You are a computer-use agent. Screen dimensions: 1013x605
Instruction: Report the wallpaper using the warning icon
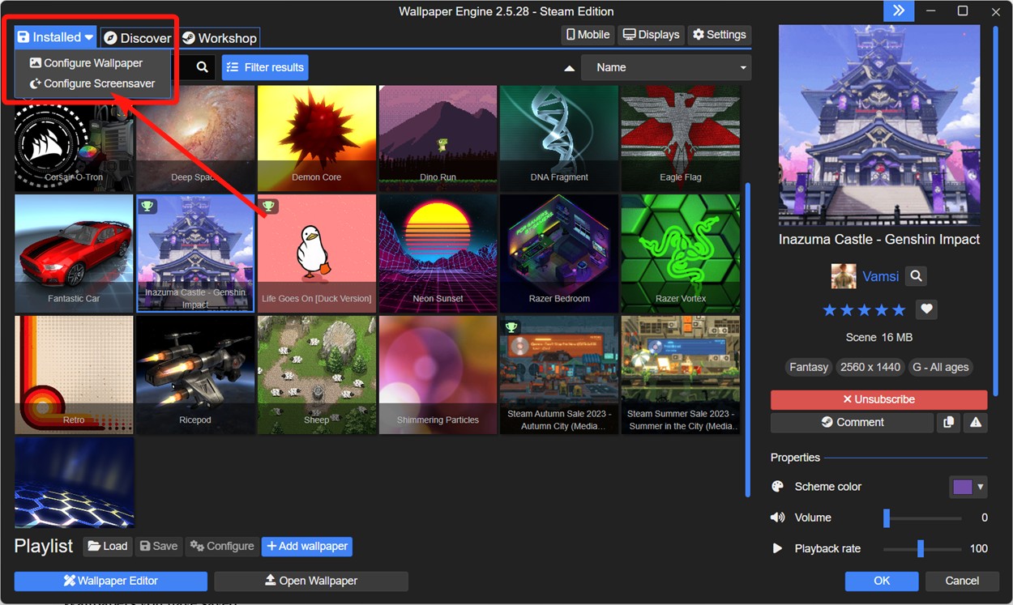976,422
